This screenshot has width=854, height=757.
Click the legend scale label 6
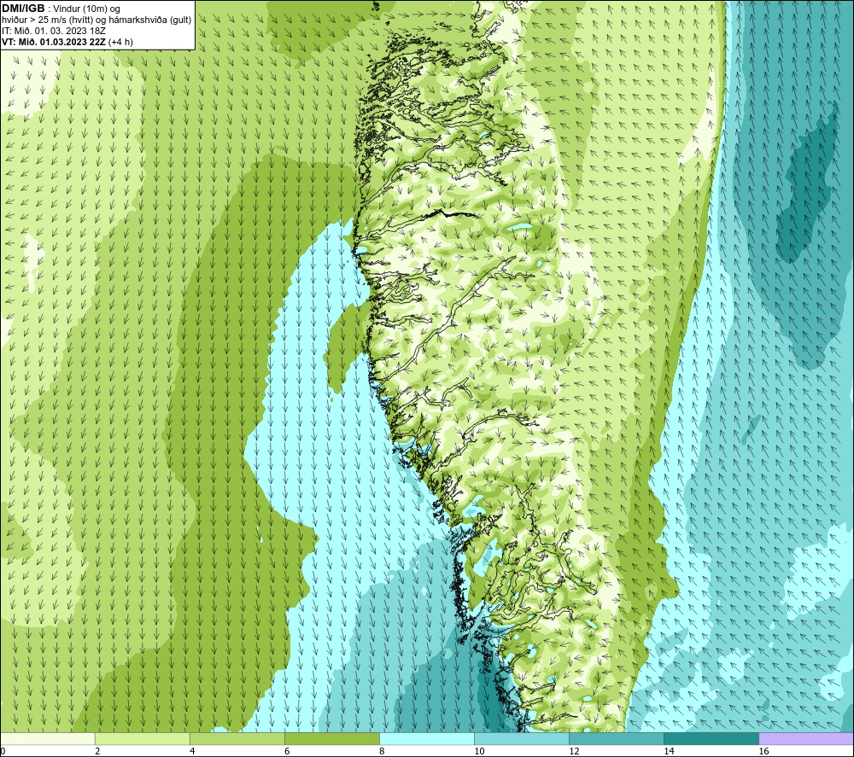pos(287,751)
